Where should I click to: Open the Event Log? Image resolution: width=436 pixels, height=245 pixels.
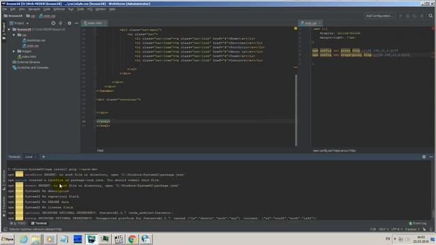coord(418,223)
